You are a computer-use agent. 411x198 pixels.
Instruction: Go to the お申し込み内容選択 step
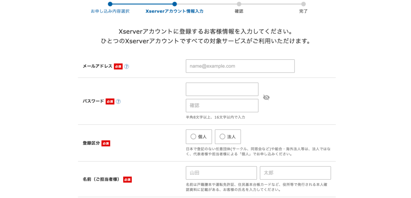[x=110, y=11]
